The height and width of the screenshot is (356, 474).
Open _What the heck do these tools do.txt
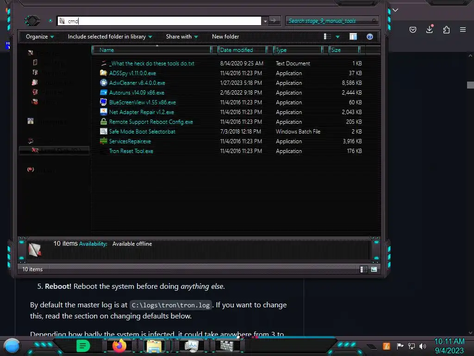click(x=152, y=63)
